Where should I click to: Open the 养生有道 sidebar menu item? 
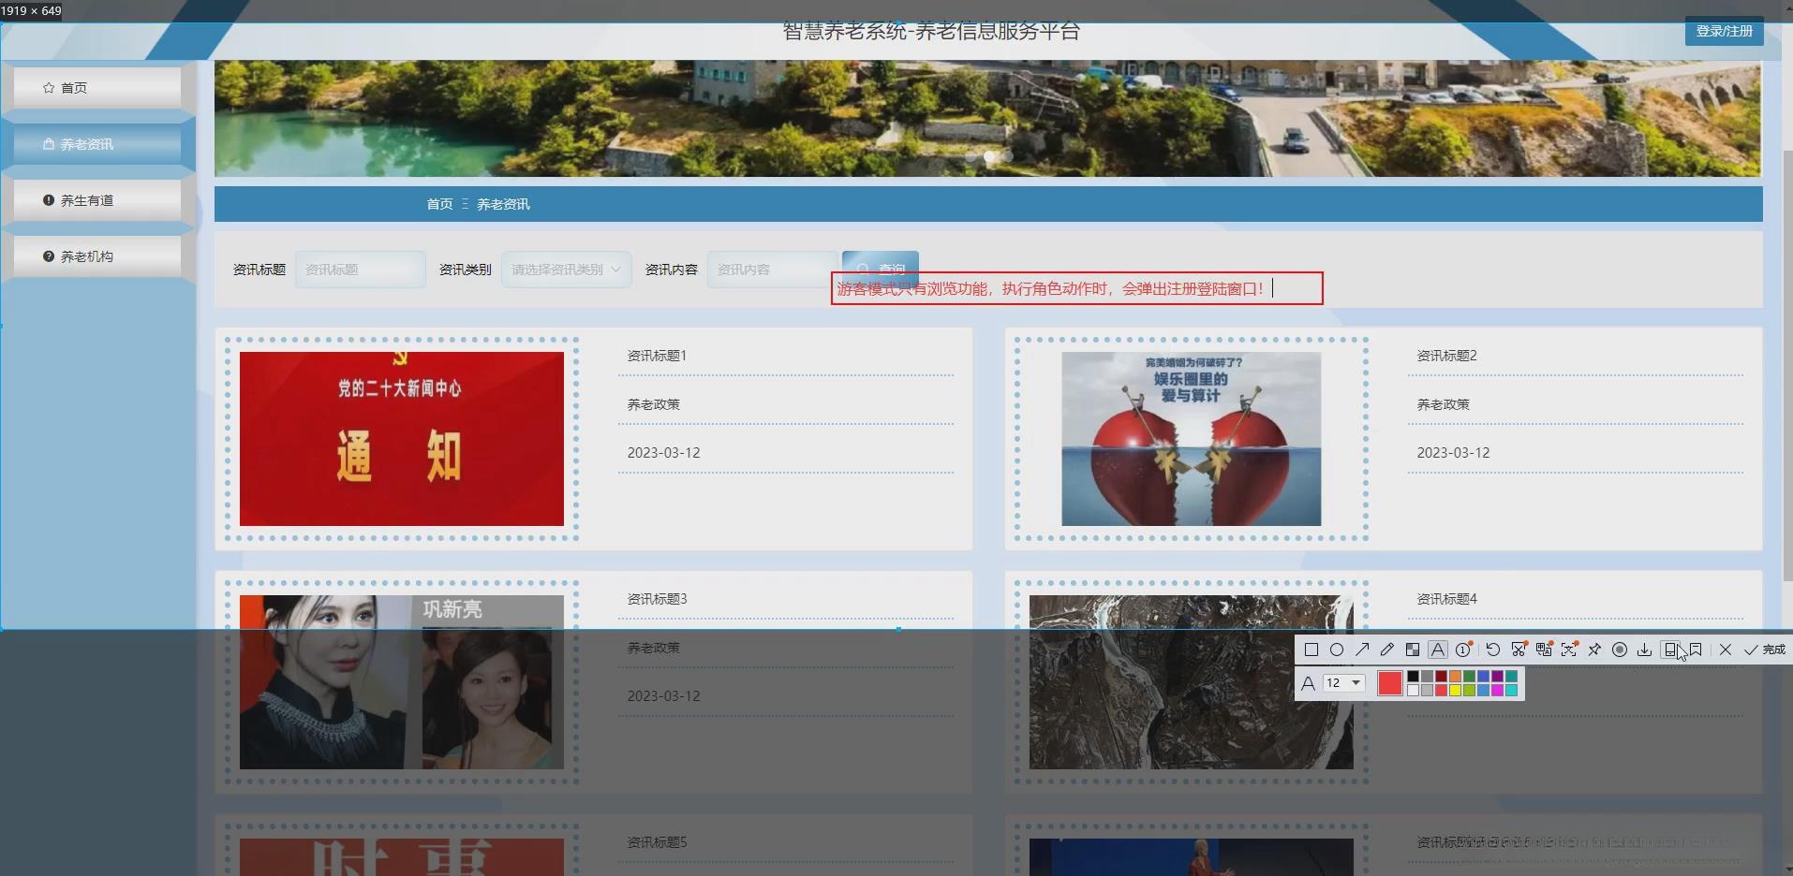tap(97, 200)
